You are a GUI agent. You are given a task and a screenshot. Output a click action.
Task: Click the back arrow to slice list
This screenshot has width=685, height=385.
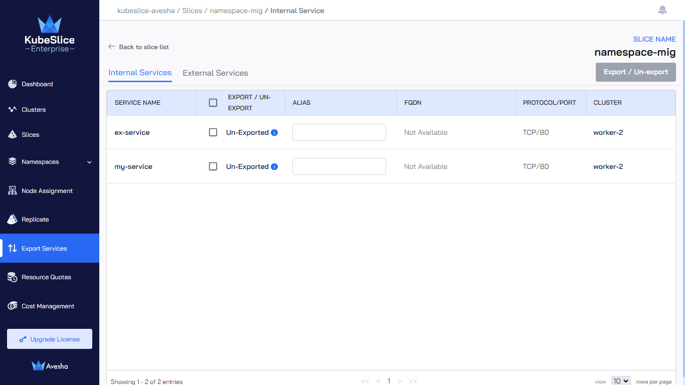(112, 47)
